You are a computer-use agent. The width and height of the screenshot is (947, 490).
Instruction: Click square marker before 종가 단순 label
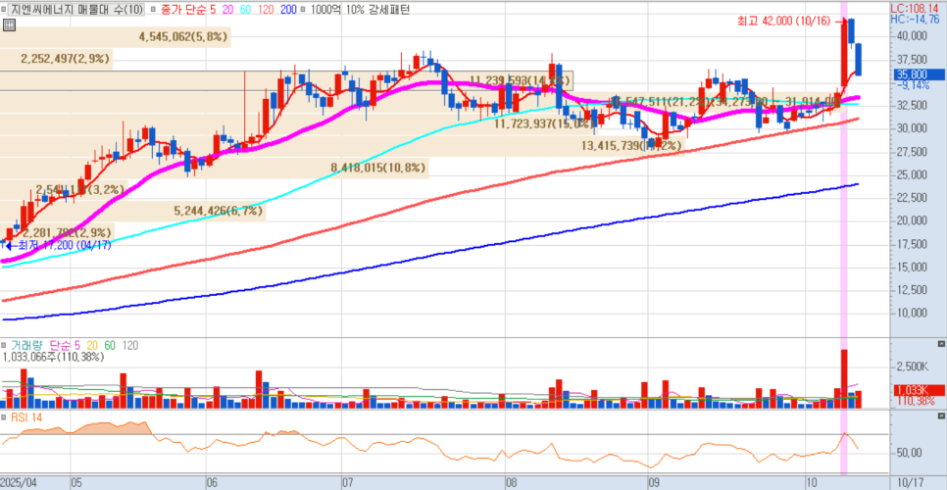point(154,9)
